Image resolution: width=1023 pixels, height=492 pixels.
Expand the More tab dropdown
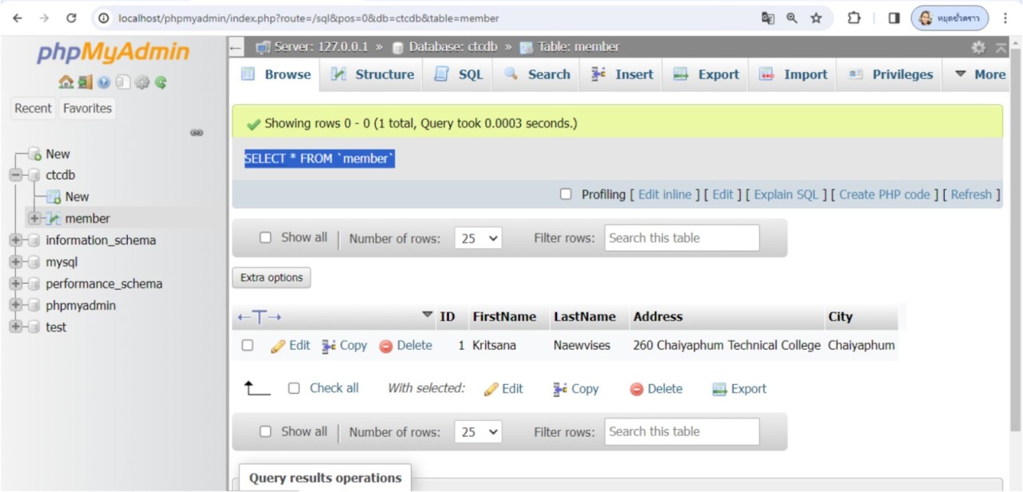point(980,74)
